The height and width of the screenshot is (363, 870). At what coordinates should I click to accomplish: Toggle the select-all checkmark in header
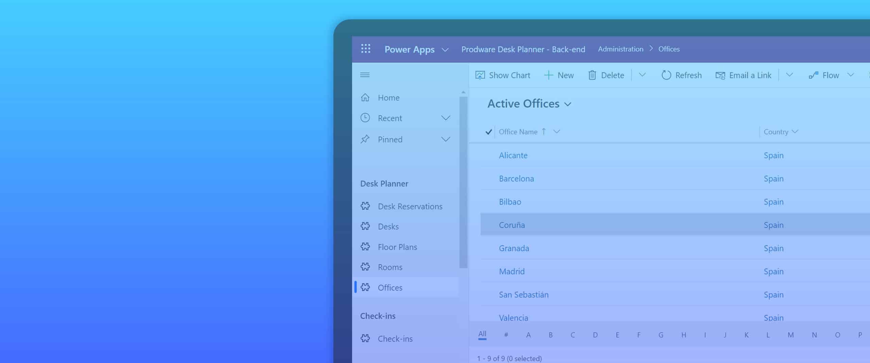488,132
